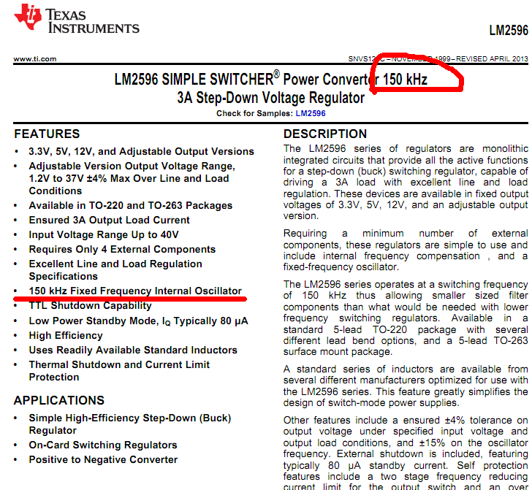Open the LM2596 samples link
532x490 pixels.
311,113
